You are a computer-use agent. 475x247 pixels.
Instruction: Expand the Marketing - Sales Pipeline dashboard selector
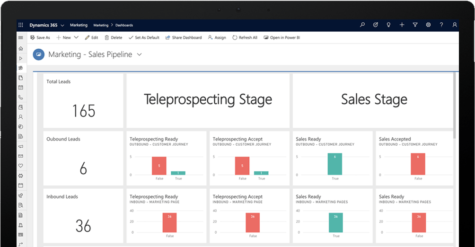coord(140,54)
